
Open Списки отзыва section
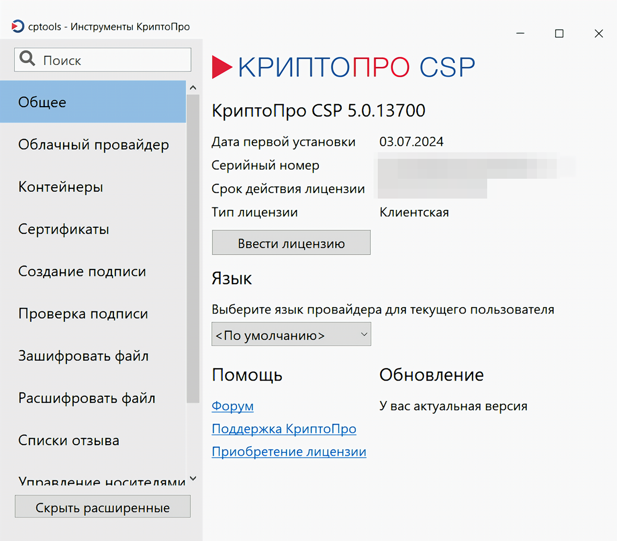pos(93,440)
